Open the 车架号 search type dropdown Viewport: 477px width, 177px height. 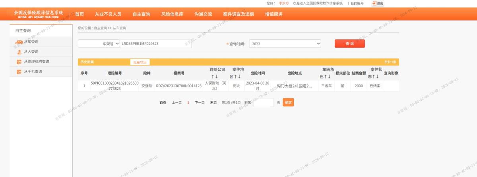click(99, 44)
